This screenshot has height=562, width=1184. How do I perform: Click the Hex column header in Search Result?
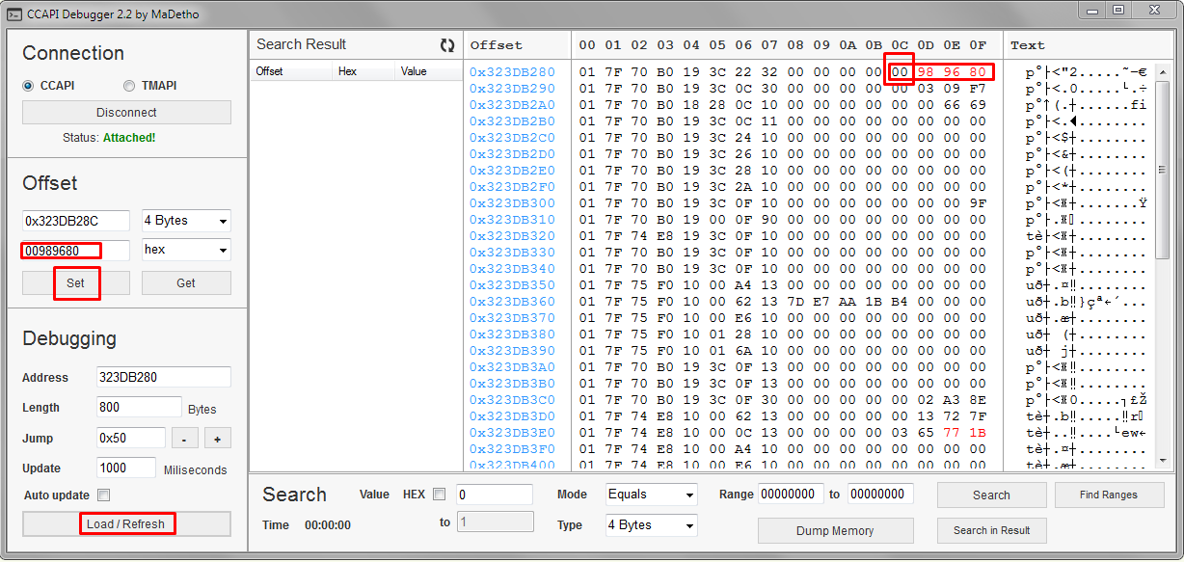point(364,71)
